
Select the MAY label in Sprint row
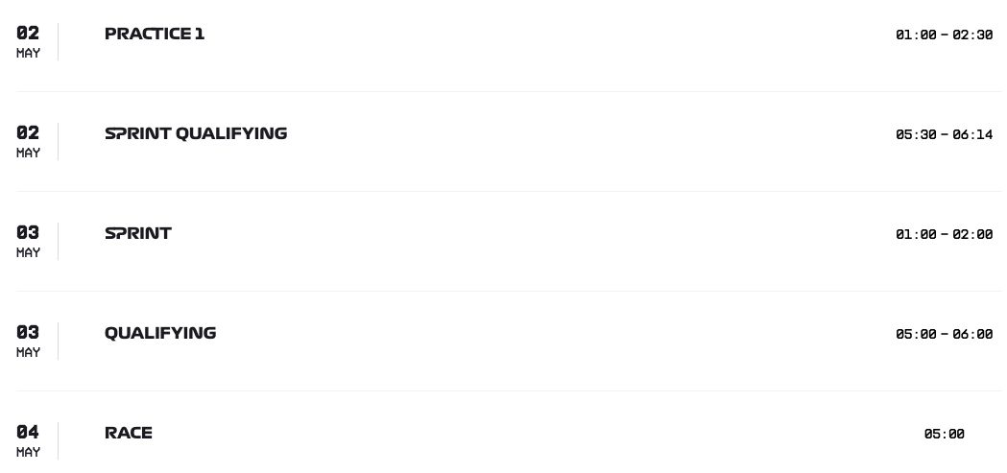point(28,253)
